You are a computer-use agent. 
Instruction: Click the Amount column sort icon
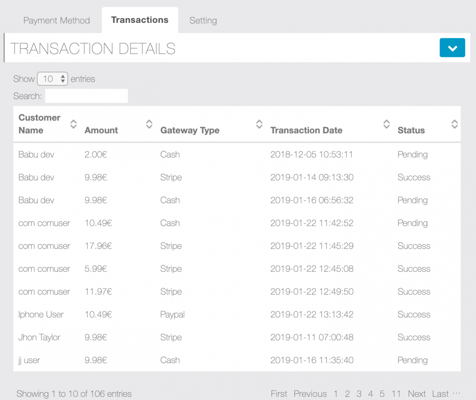149,124
